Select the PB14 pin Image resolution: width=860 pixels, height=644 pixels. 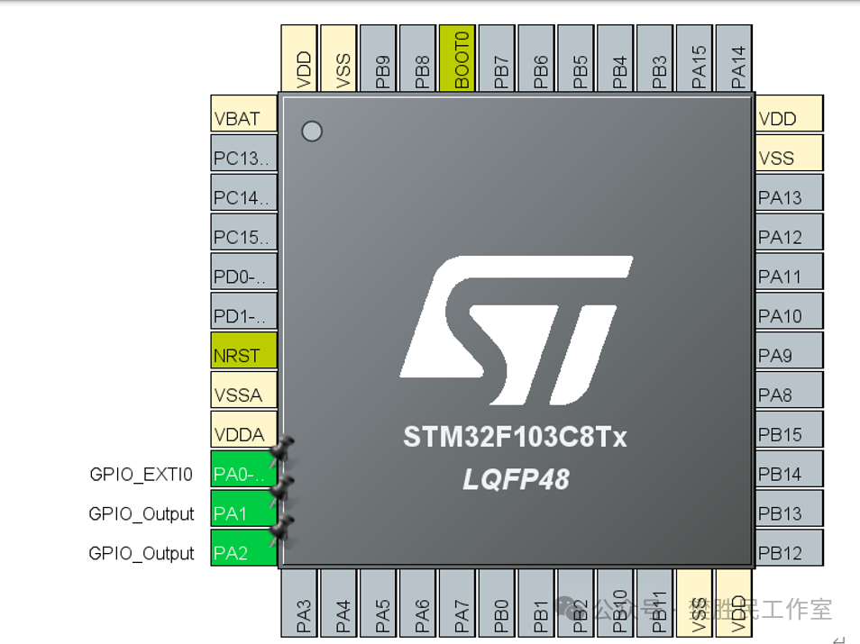click(x=790, y=468)
